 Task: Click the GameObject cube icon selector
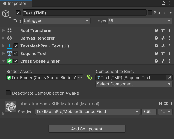6,14
